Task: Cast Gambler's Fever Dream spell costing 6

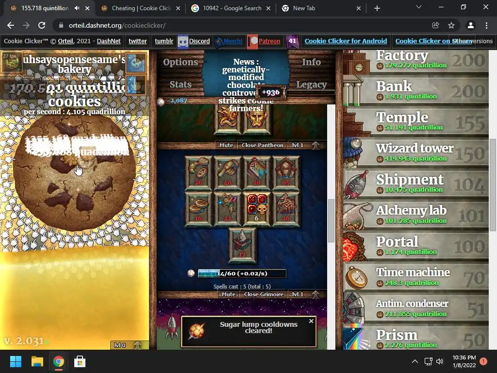Action: click(x=257, y=209)
